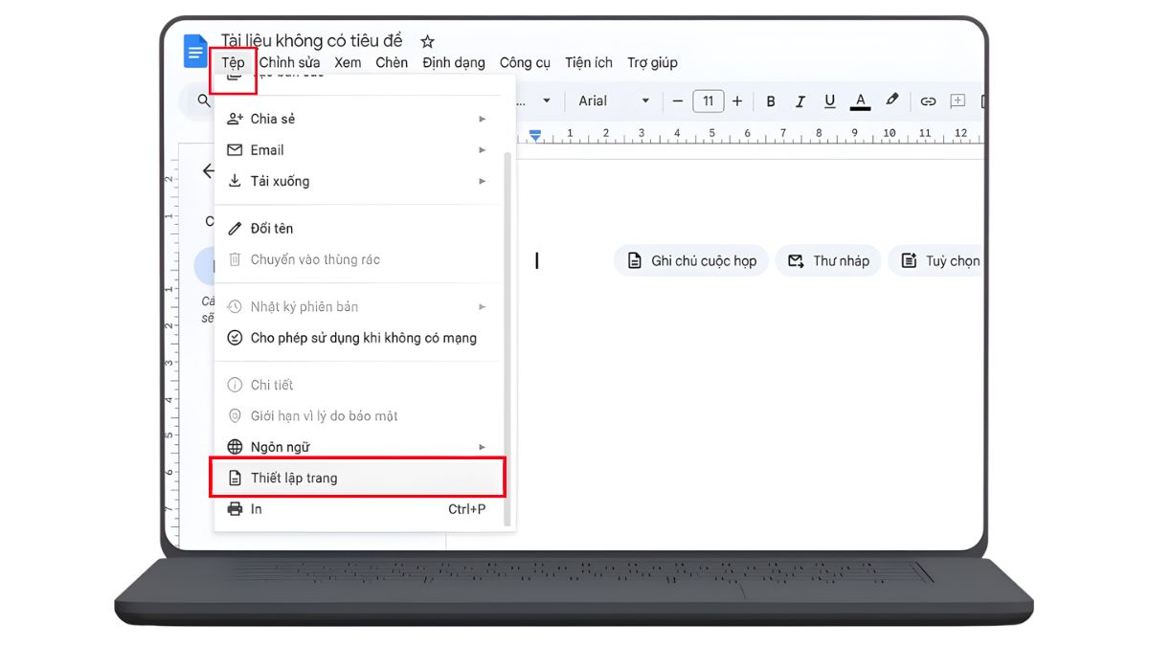Expand the 'Chia sẻ' submenu arrow
This screenshot has height=646, width=1149.
click(483, 119)
